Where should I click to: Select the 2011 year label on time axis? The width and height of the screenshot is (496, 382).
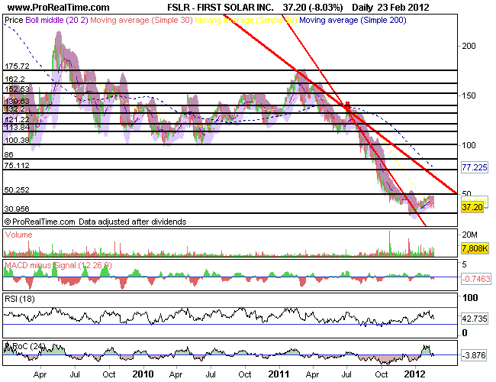tap(279, 374)
